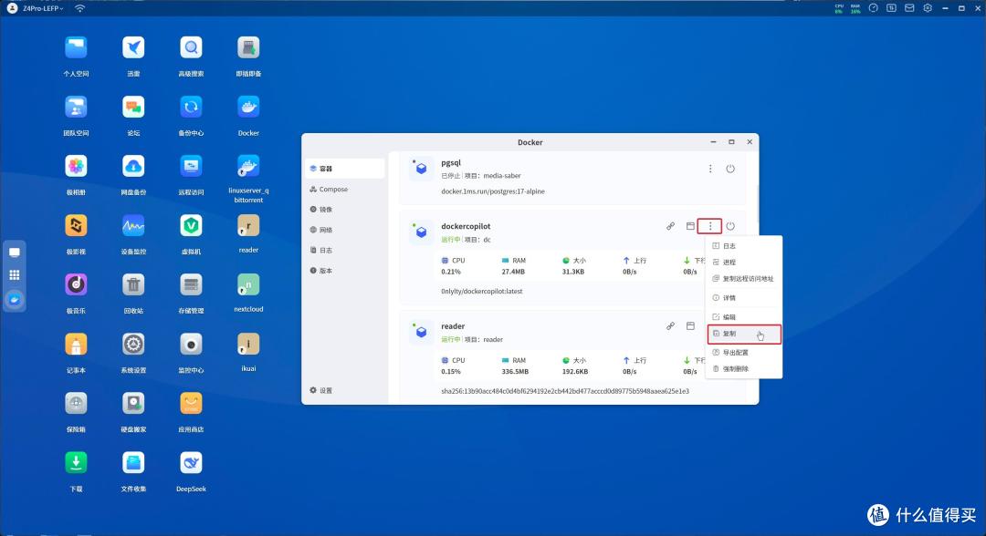The height and width of the screenshot is (536, 986).
Task: Open the 系统设置 desktop icon
Action: click(133, 345)
